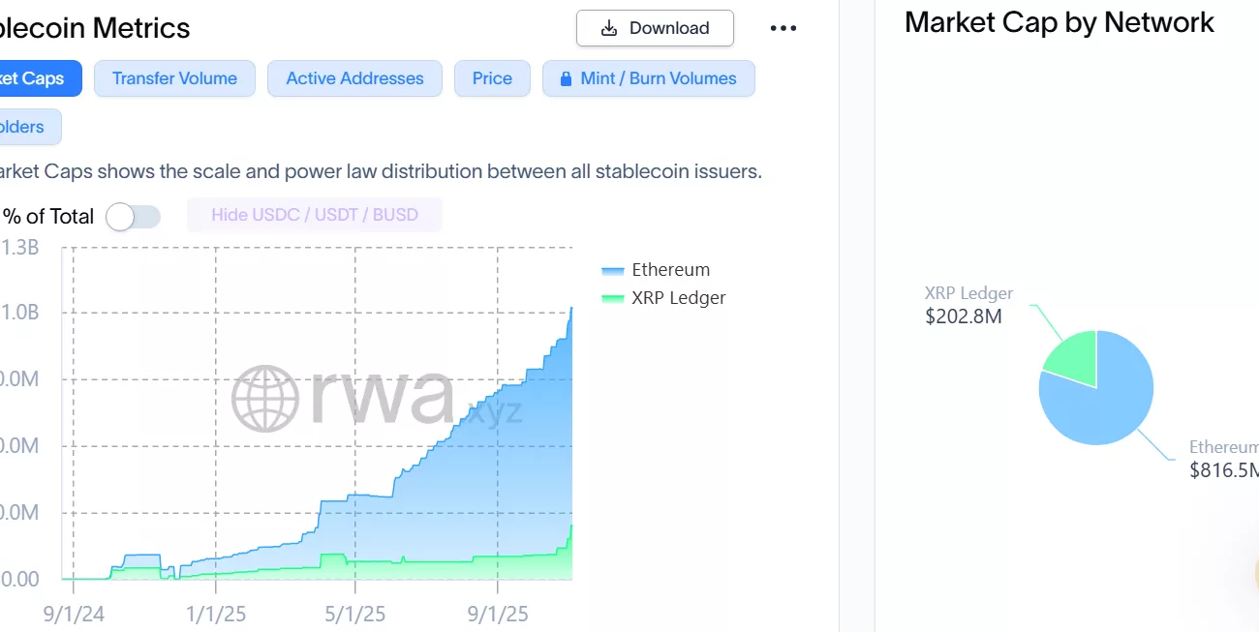The image size is (1259, 632).
Task: Enable the % of Total switch
Action: click(133, 217)
